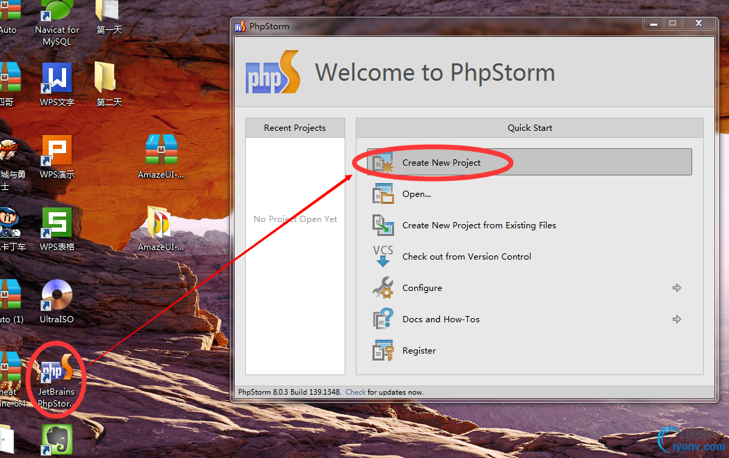The image size is (729, 458).
Task: Choose Check out from Version Control
Action: click(x=467, y=257)
